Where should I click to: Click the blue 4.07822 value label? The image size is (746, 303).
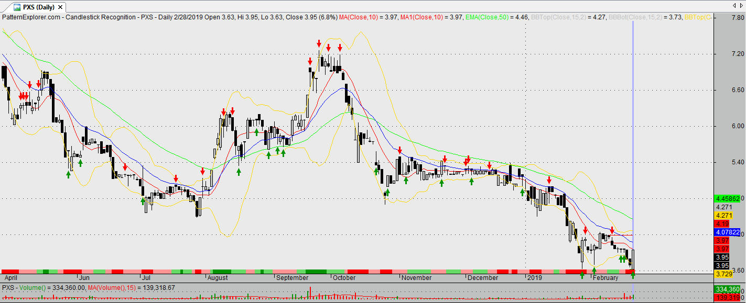tap(727, 232)
